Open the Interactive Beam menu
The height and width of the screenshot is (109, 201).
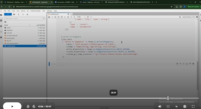click(x=35, y=11)
